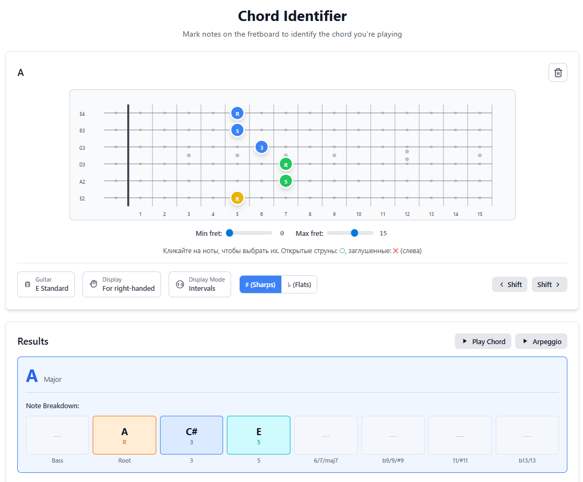
Task: Shift the chord shape left
Action: [510, 284]
